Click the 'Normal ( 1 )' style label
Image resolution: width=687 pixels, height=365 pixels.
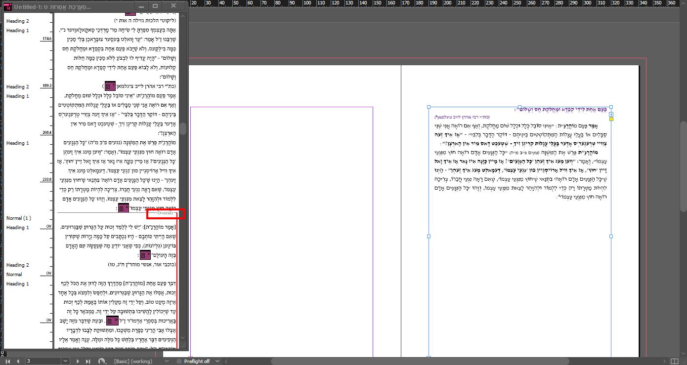click(x=19, y=218)
